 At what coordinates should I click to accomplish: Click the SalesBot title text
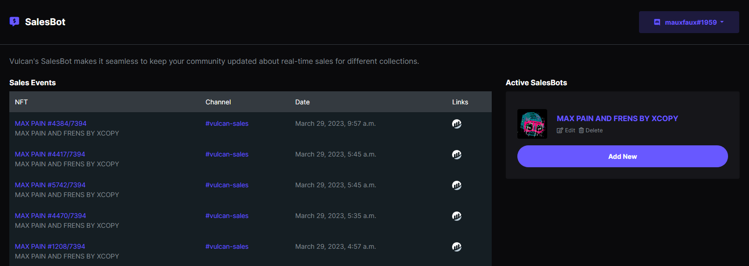pyautogui.click(x=45, y=22)
